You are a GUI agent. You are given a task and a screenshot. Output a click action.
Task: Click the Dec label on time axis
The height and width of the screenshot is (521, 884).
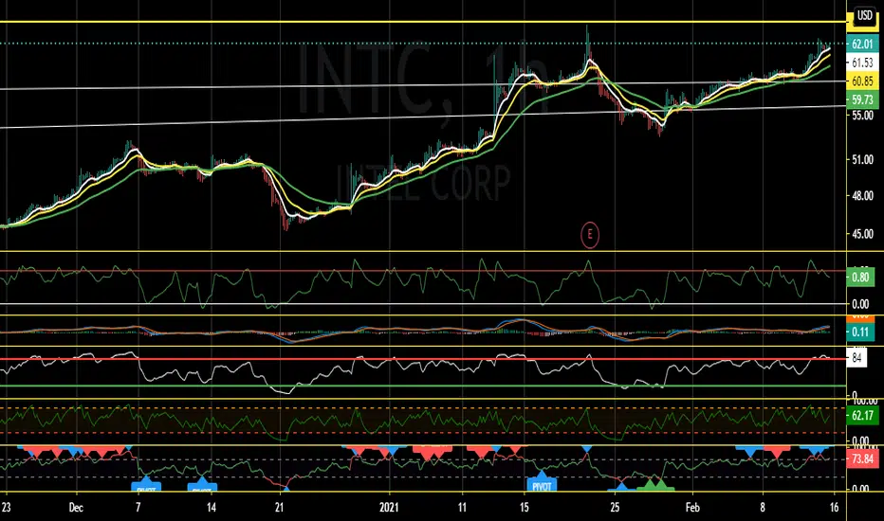(76, 508)
